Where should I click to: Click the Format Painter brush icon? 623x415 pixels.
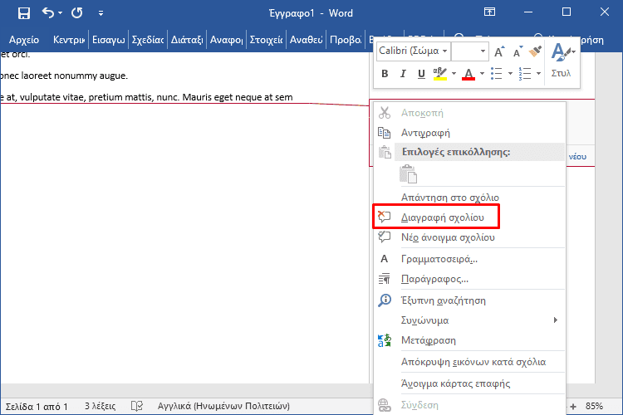(535, 51)
